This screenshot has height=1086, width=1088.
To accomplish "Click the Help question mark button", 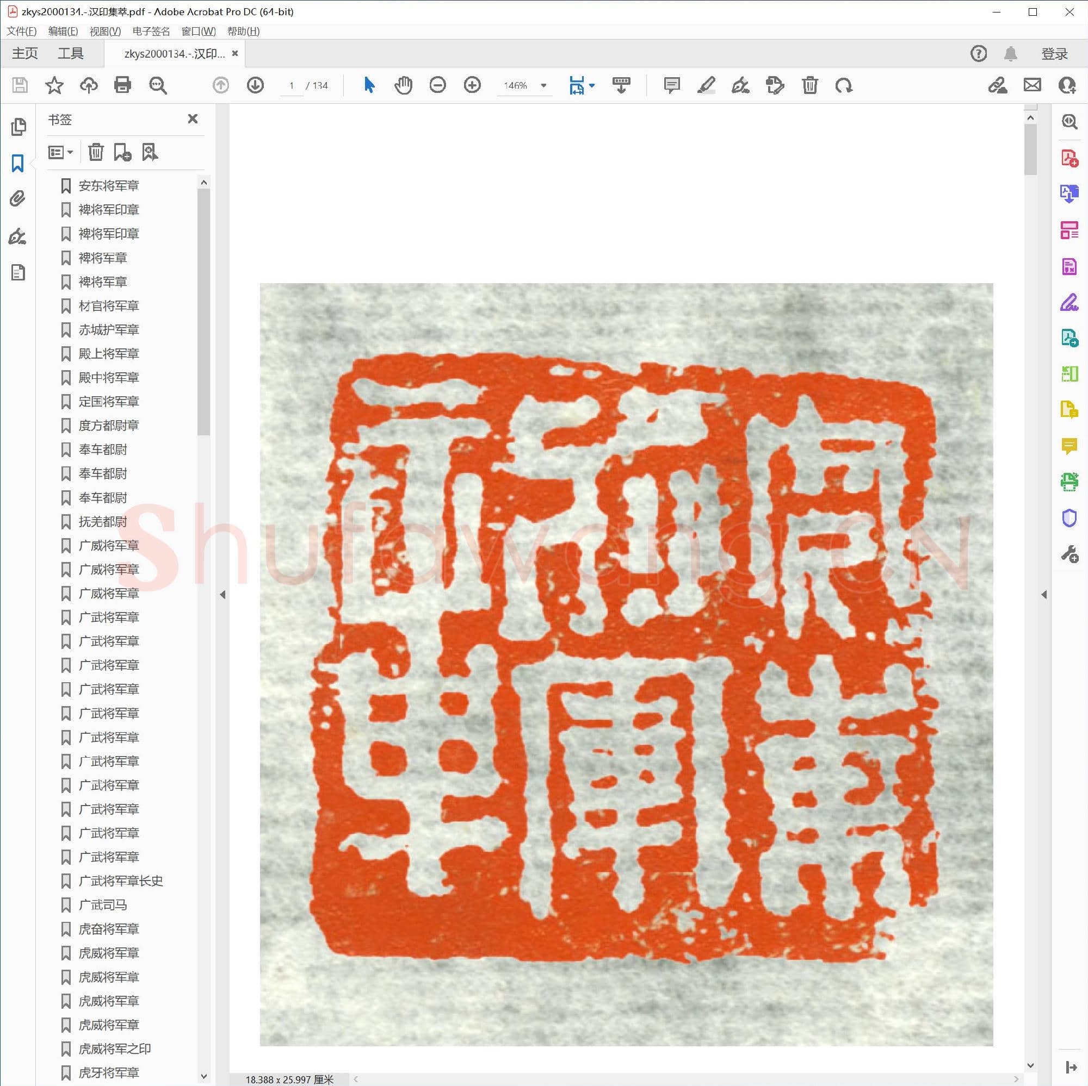I will (978, 53).
